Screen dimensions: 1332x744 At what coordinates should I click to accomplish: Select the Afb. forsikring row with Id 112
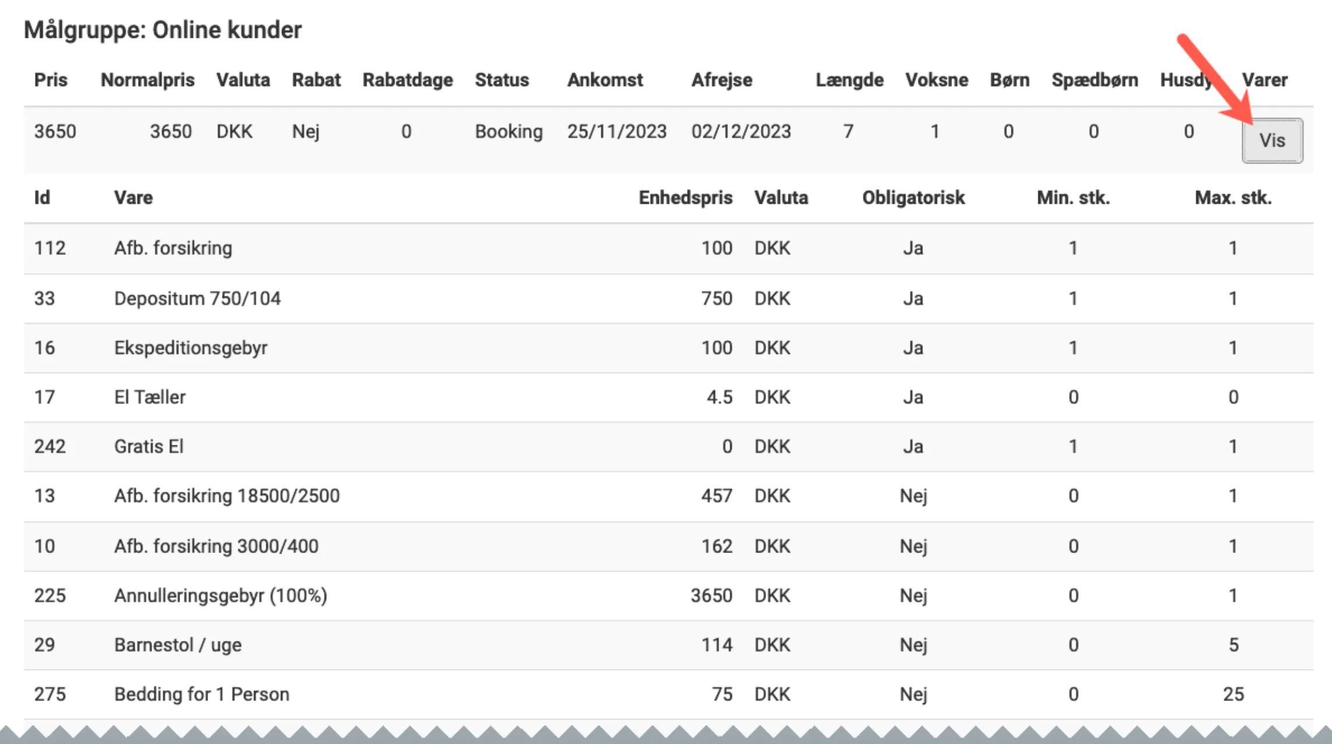click(x=173, y=249)
